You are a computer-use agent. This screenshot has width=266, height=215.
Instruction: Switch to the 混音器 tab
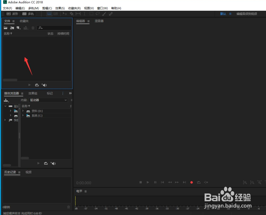pos(99,21)
